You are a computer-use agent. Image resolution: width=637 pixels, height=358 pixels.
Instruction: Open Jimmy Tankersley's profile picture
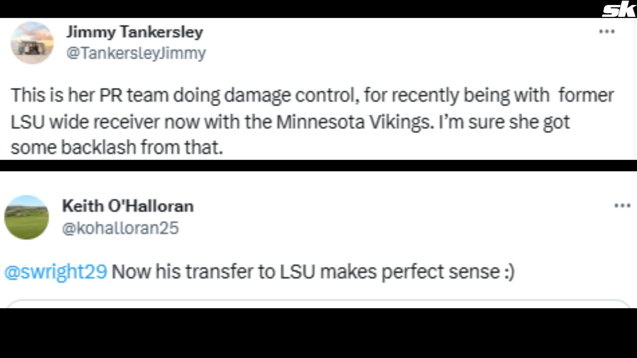[x=32, y=43]
